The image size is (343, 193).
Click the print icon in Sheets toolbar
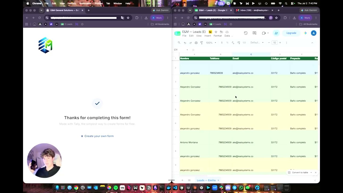coord(196,43)
